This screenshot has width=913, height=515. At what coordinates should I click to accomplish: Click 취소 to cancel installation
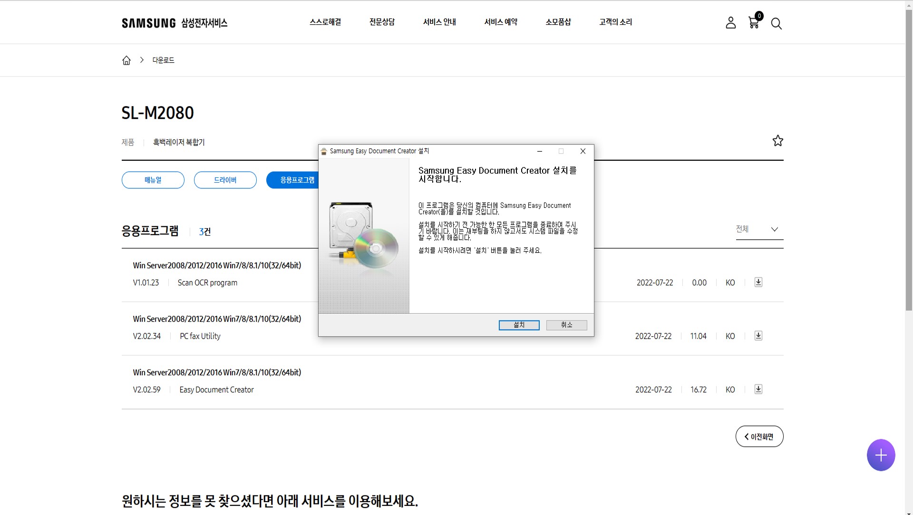566,325
